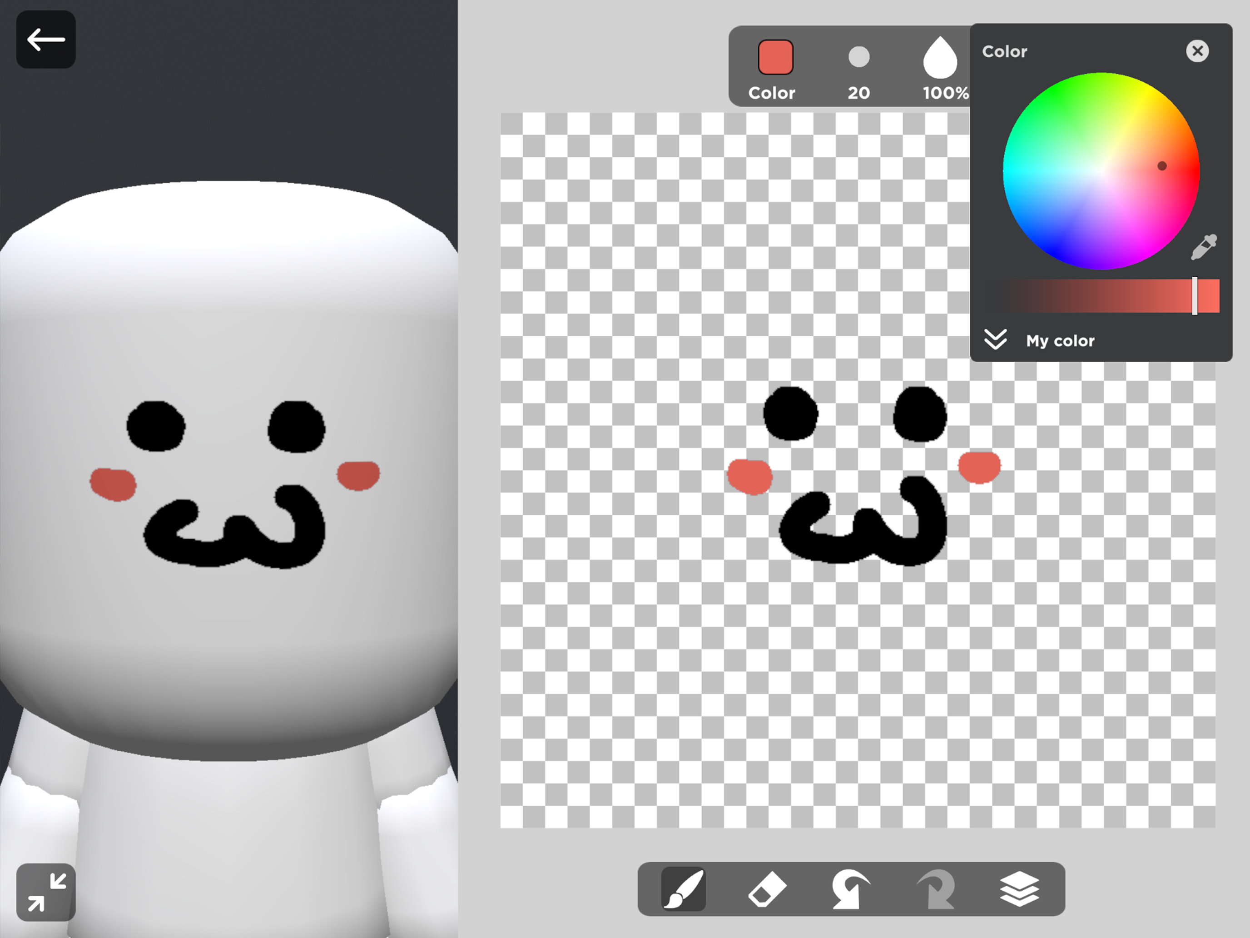The height and width of the screenshot is (938, 1250).
Task: Expand the My color section
Action: click(x=995, y=340)
